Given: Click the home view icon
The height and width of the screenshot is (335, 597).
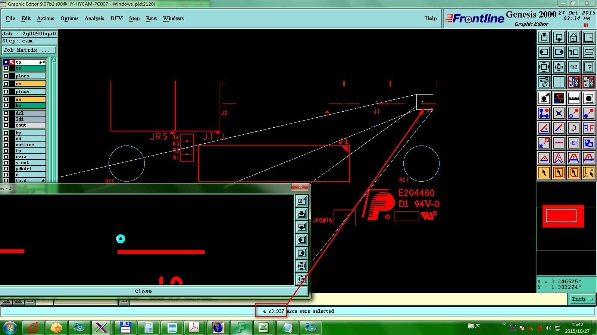Looking at the screenshot, I should 574,37.
